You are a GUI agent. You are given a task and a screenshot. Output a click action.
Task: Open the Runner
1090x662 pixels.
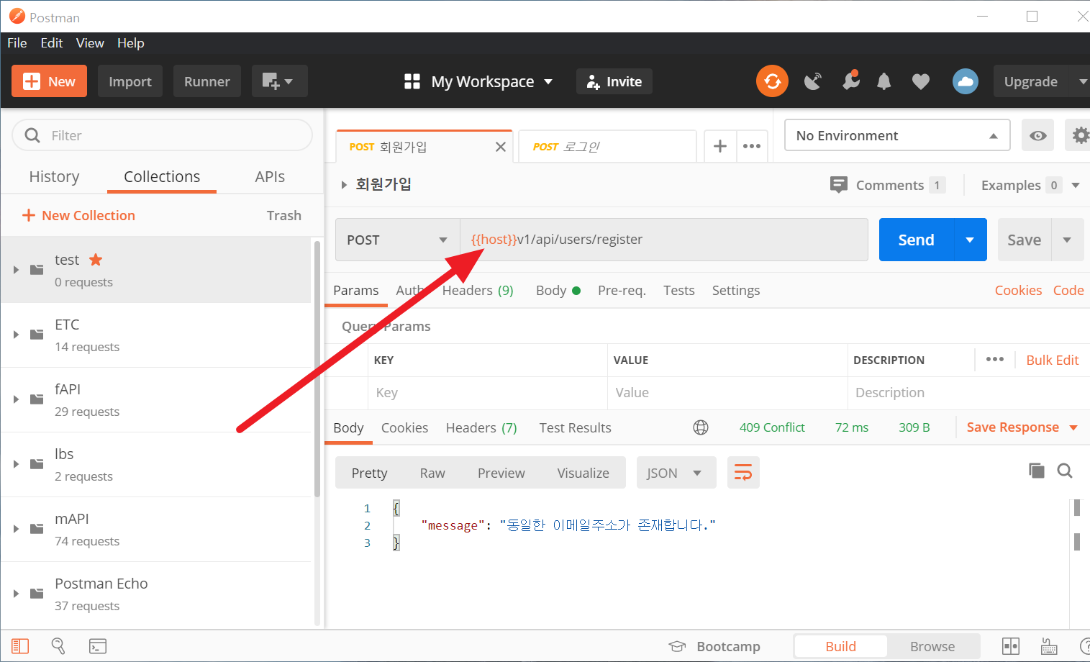point(207,81)
